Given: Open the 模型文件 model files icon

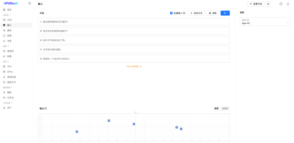Looking at the screenshot, I should click(x=4, y=82).
